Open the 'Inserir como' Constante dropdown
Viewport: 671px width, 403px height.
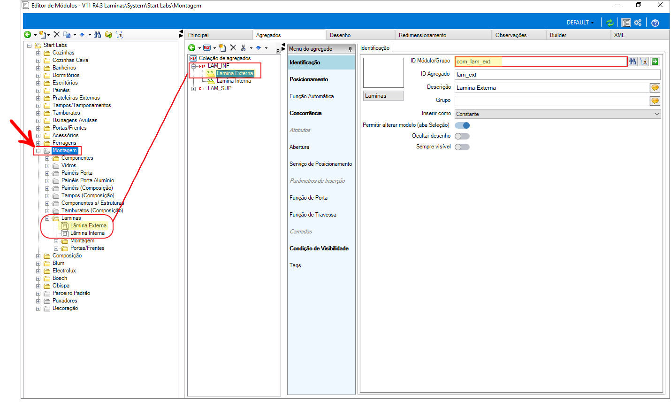click(557, 114)
